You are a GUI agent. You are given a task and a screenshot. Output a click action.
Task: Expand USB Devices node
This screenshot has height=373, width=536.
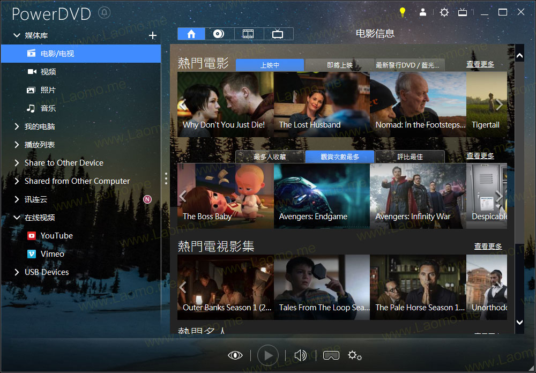(17, 272)
